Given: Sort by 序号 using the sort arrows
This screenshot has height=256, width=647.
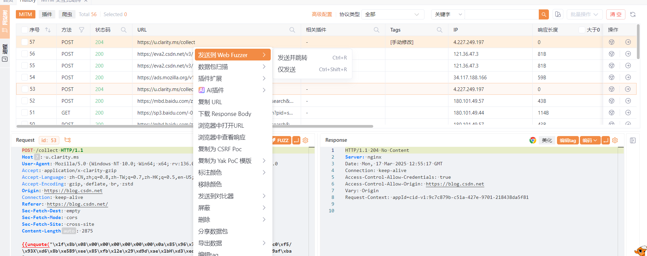Looking at the screenshot, I should (x=48, y=30).
